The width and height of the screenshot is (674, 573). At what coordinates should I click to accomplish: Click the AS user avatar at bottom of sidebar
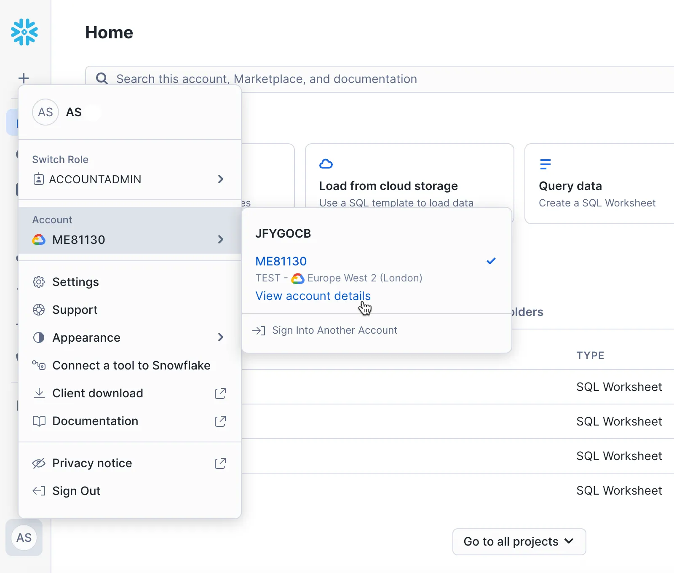24,538
